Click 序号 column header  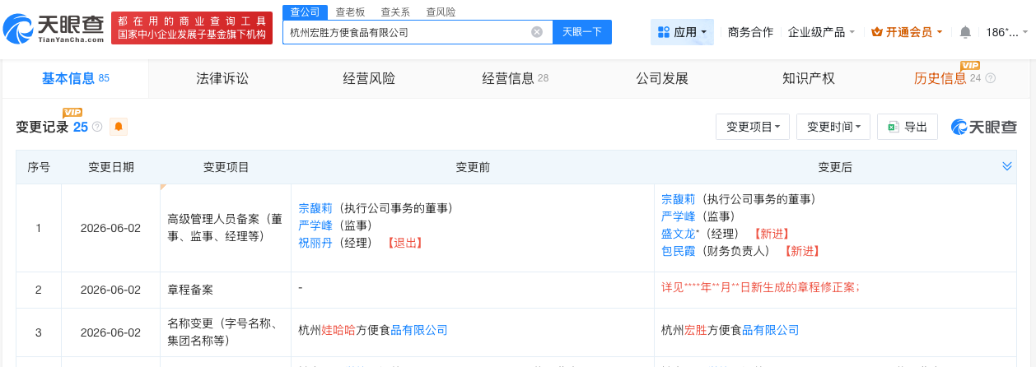tap(39, 167)
